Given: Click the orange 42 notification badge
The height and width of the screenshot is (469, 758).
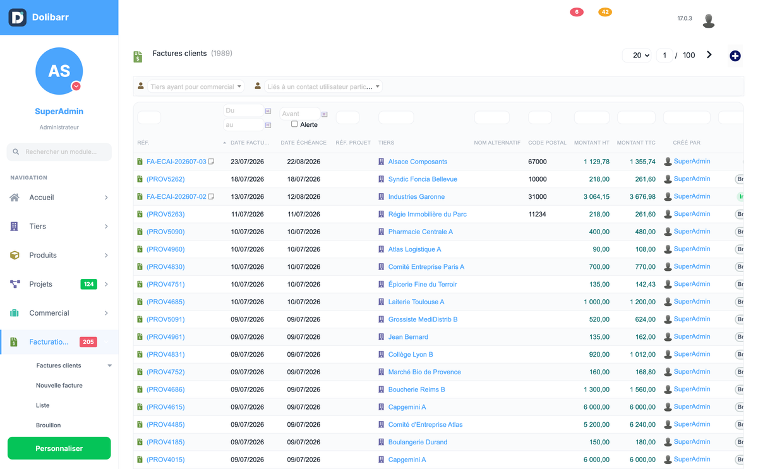Looking at the screenshot, I should click(605, 12).
